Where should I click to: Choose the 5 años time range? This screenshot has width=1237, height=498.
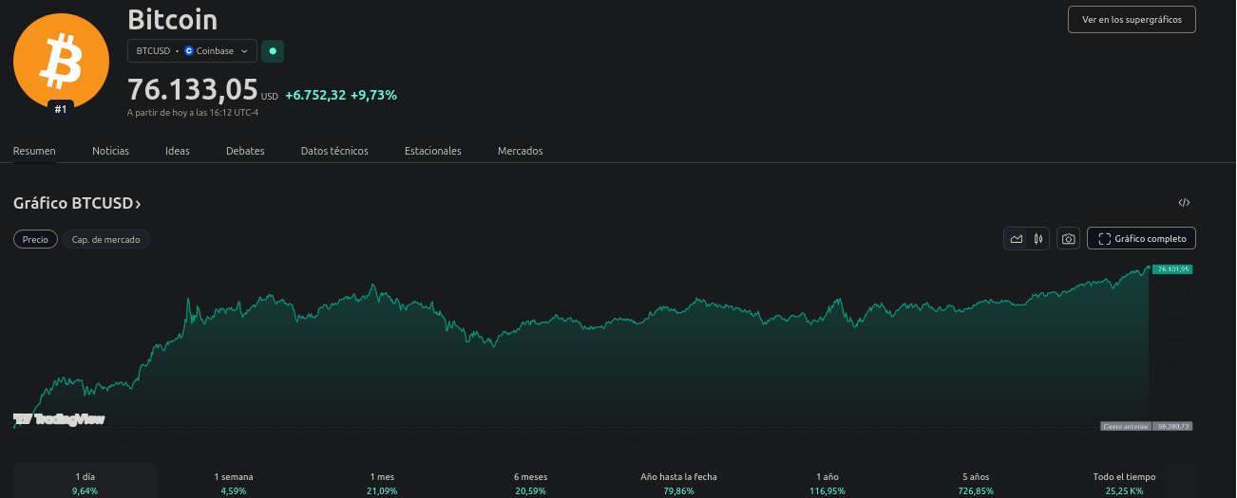point(976,483)
